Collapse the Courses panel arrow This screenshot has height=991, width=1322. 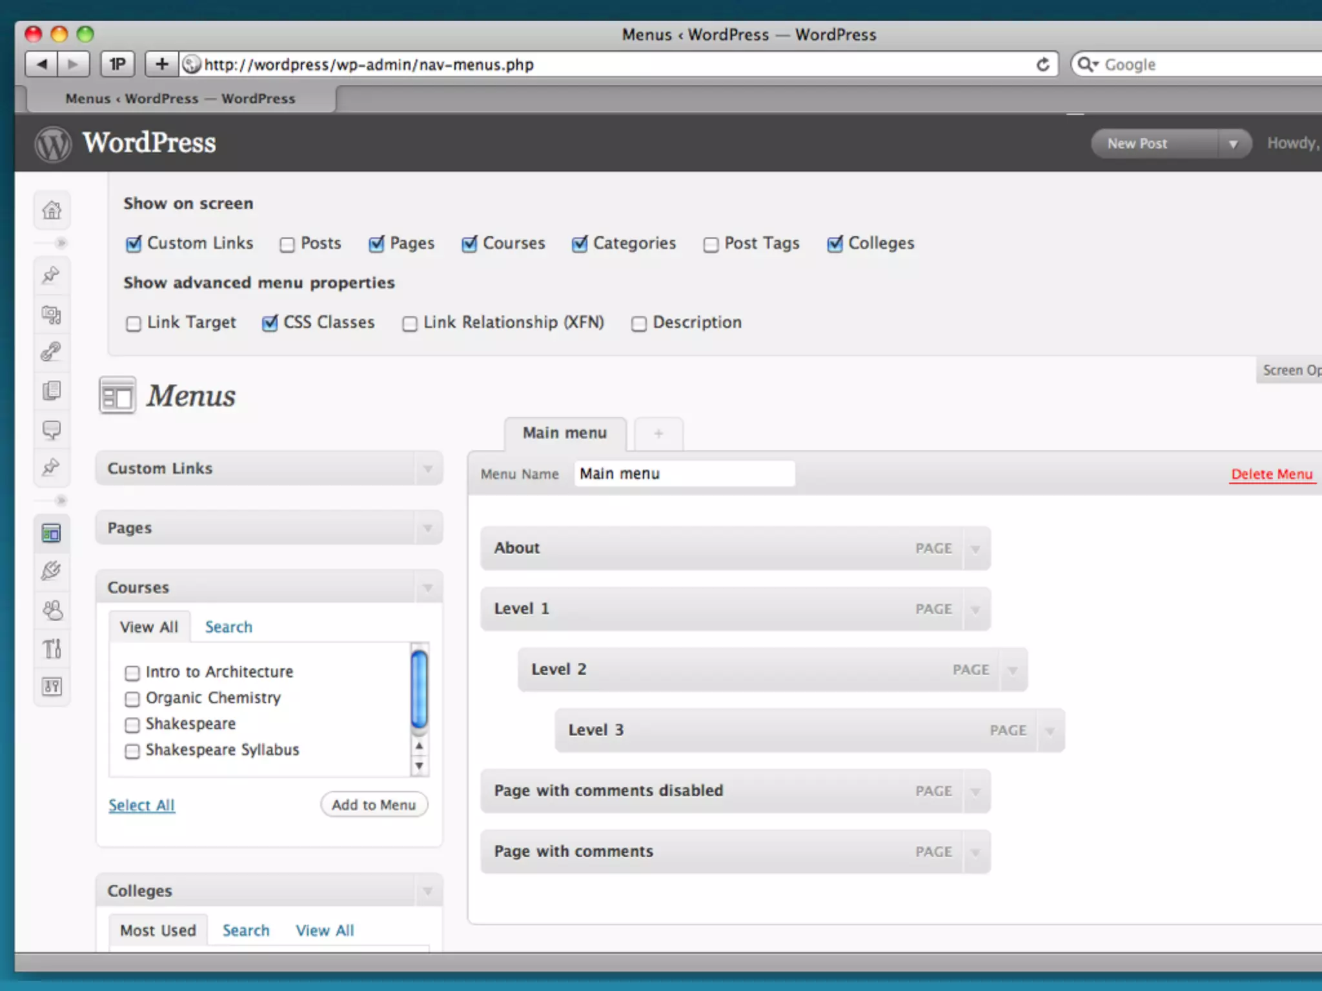(x=427, y=588)
